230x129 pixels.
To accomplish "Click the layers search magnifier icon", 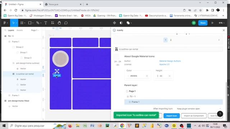I will click(5, 30).
